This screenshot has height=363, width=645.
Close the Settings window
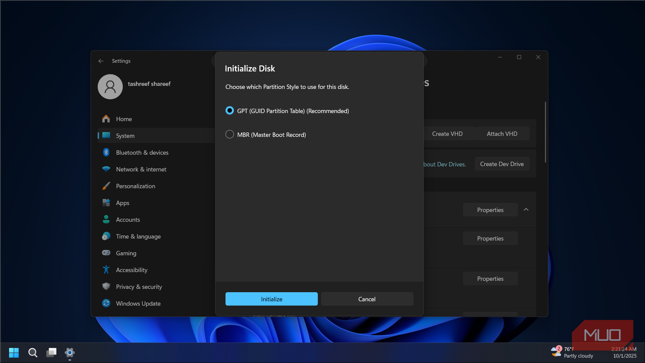(x=538, y=57)
